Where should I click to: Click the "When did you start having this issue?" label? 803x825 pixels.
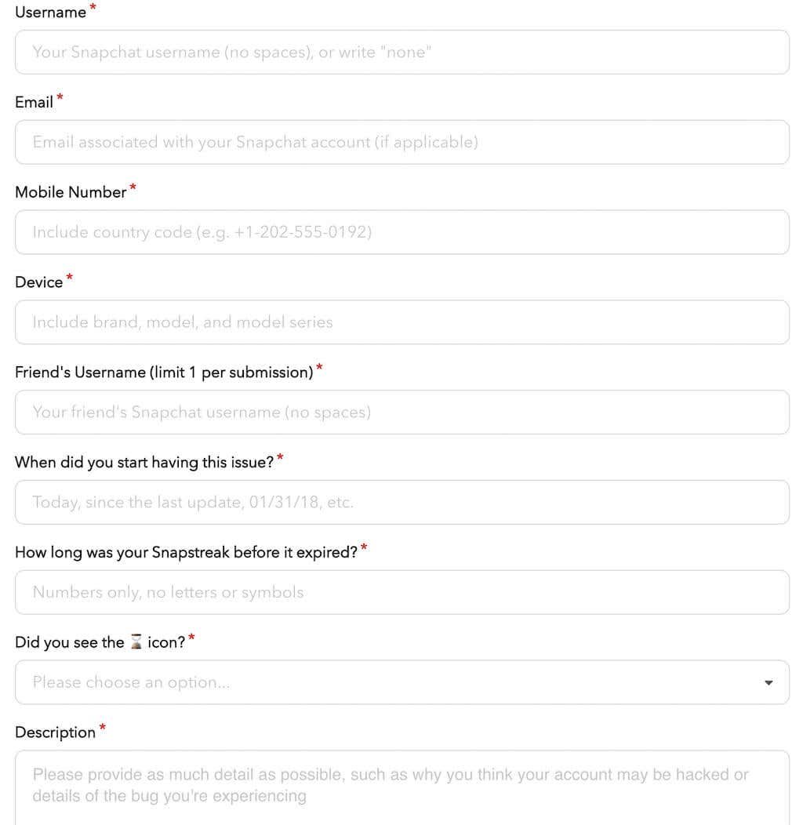coord(144,463)
